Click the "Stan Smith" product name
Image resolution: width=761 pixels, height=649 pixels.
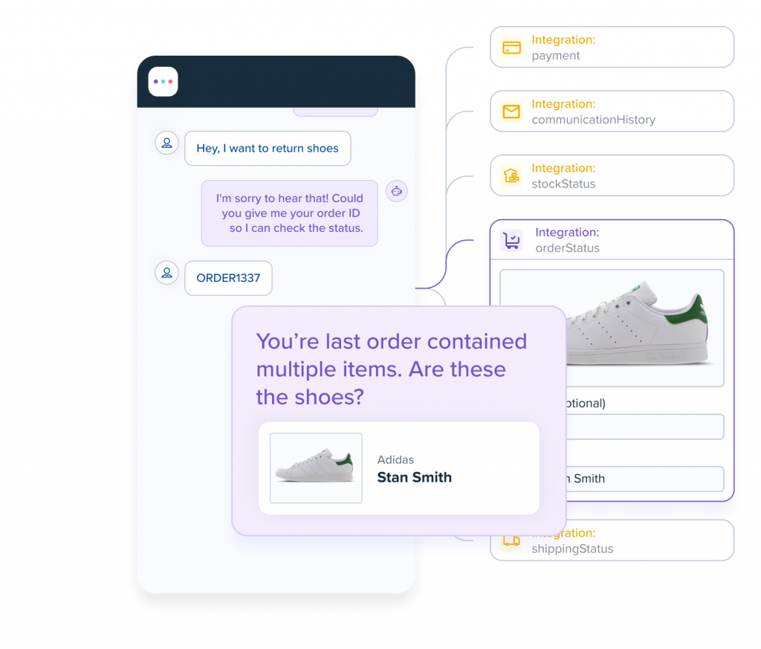pos(415,478)
